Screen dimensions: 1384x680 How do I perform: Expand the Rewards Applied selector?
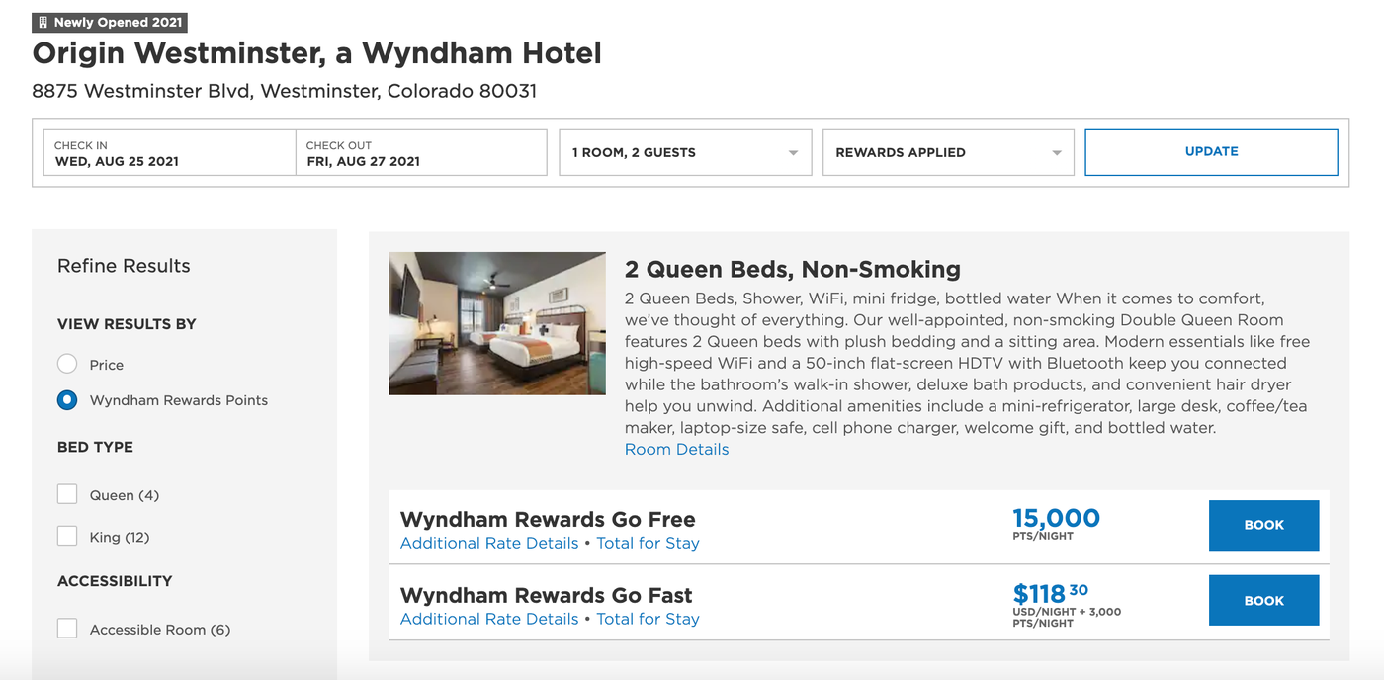[948, 152]
